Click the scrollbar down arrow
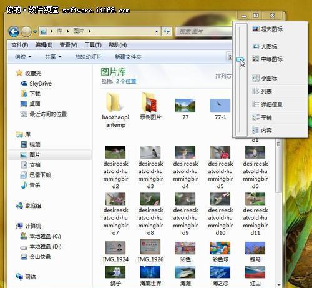Screen dimensions: 312x288 [x=279, y=284]
